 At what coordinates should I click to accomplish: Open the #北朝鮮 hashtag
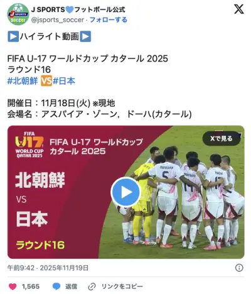(x=23, y=81)
